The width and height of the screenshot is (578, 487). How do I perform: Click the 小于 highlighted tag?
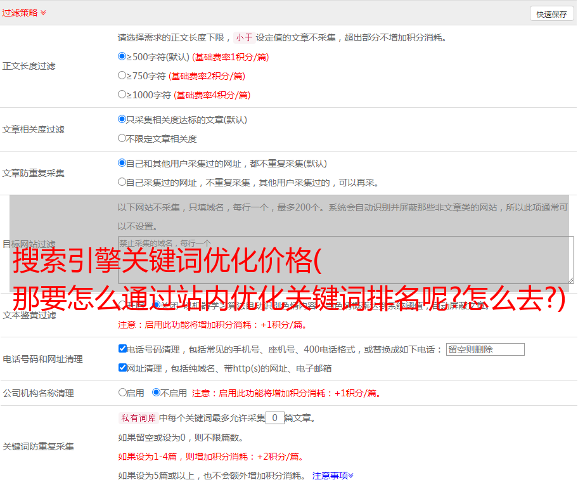point(244,37)
